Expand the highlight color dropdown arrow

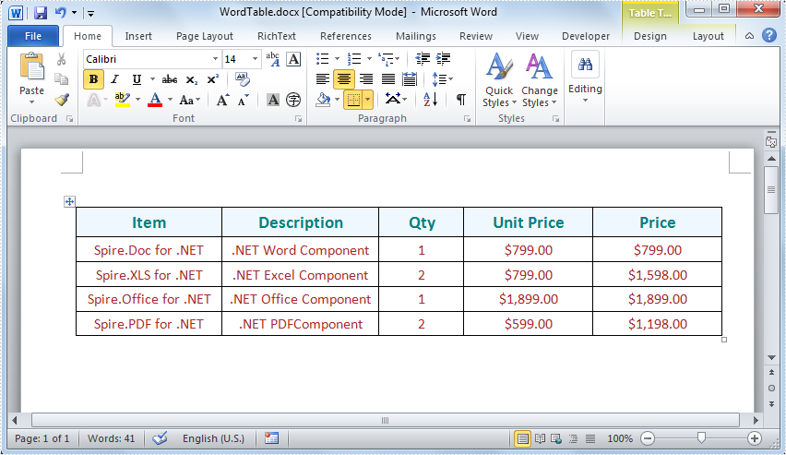point(137,100)
